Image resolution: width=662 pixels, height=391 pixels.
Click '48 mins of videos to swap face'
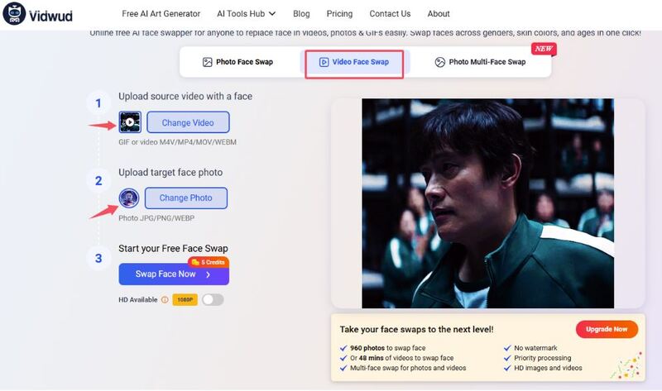pyautogui.click(x=406, y=358)
